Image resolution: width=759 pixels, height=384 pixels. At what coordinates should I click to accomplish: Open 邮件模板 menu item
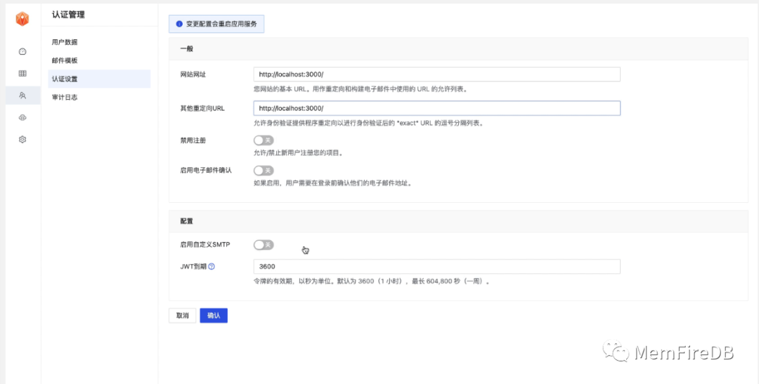[x=99, y=60]
